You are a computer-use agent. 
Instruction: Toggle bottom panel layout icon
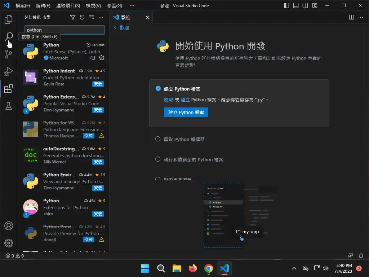tap(295, 5)
